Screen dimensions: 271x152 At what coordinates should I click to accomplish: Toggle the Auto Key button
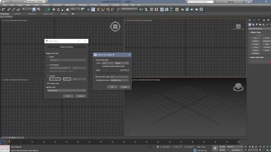coord(222,147)
